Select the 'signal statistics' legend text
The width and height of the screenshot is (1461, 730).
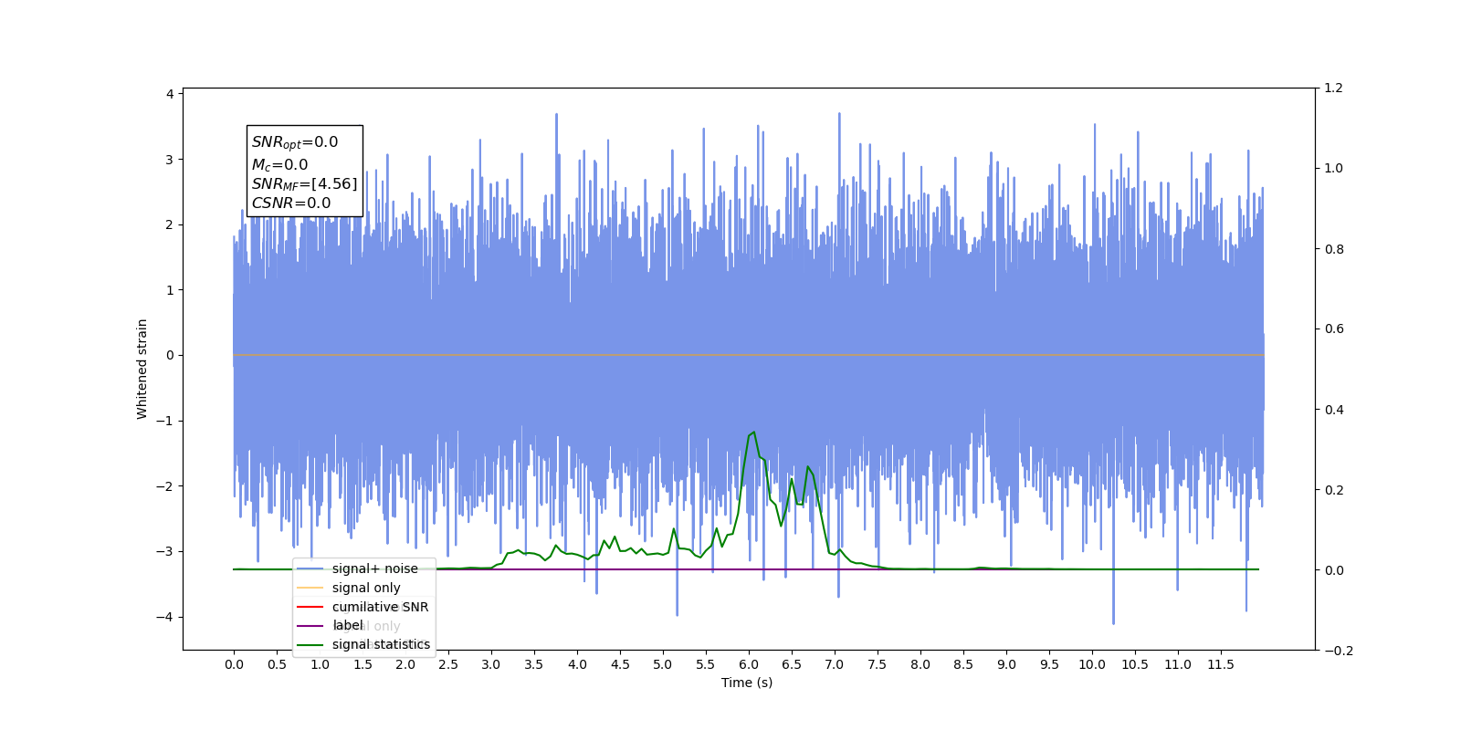pos(381,644)
